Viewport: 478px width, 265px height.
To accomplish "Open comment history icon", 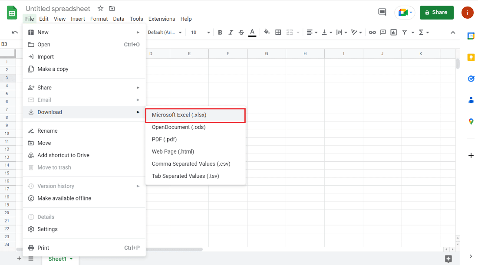I will tap(382, 12).
